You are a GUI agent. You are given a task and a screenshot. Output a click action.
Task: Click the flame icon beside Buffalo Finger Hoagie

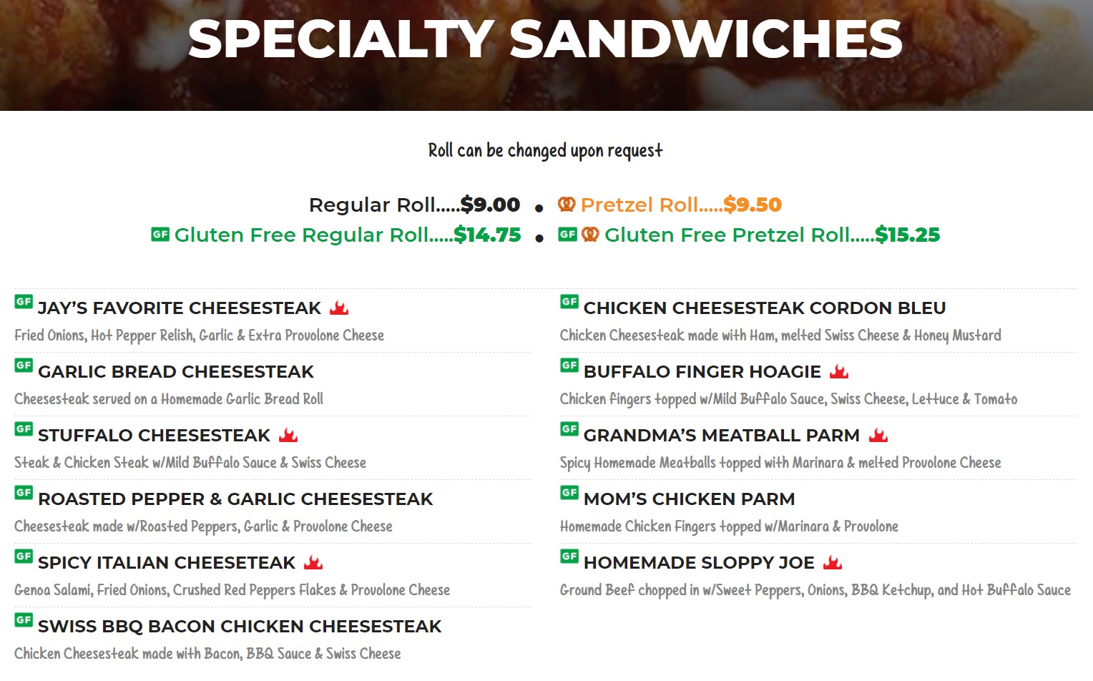pyautogui.click(x=839, y=371)
